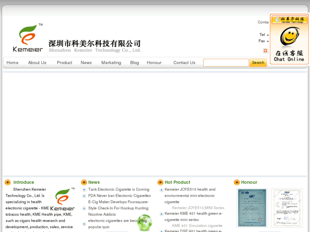View the blue honour certificate thumbnail

252,208
